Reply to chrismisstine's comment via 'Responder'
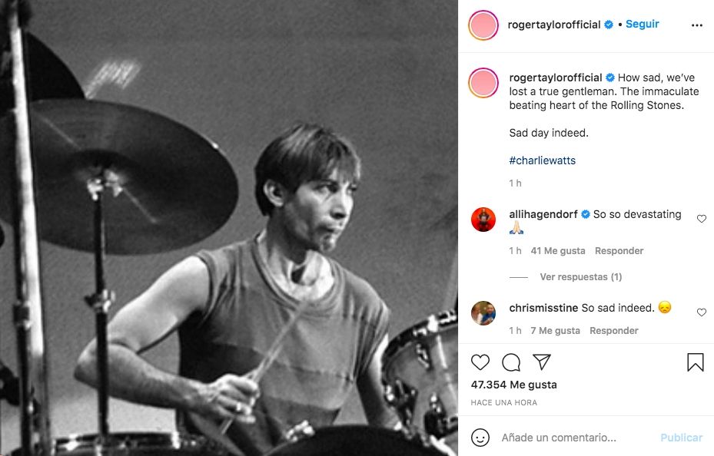 (x=614, y=331)
